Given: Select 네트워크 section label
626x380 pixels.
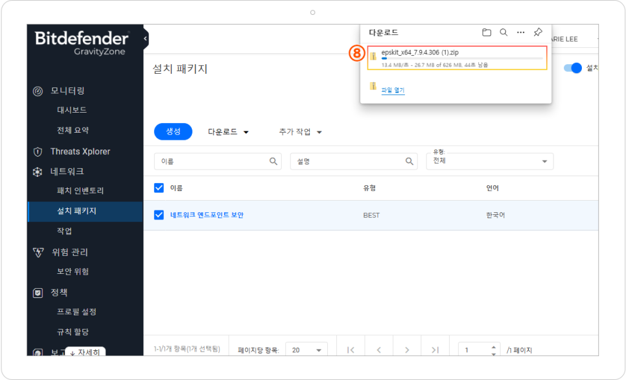Looking at the screenshot, I should pyautogui.click(x=67, y=172).
